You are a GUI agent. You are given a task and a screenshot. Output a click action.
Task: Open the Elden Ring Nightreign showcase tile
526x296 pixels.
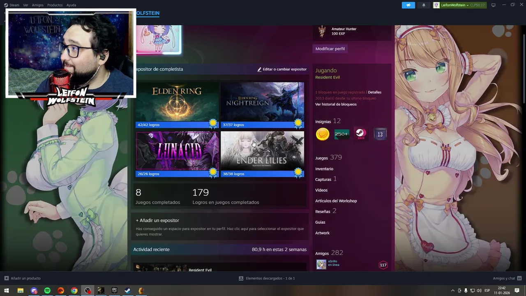(x=262, y=102)
